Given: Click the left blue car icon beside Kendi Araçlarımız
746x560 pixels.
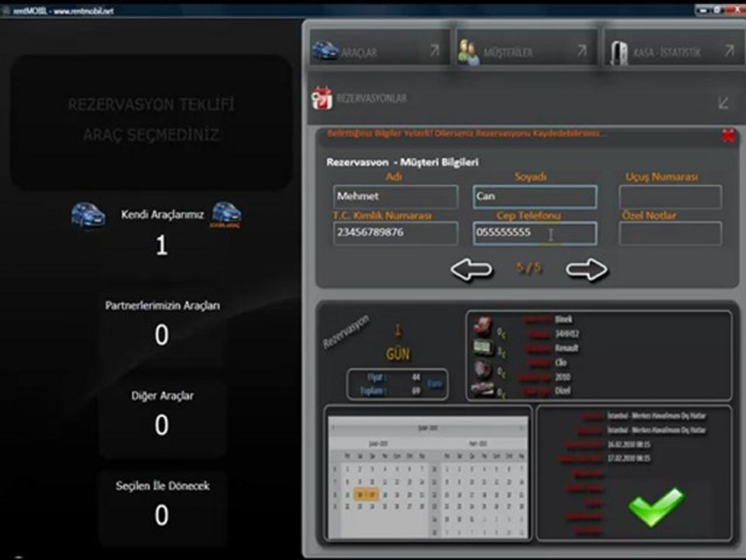Looking at the screenshot, I should pos(88,215).
